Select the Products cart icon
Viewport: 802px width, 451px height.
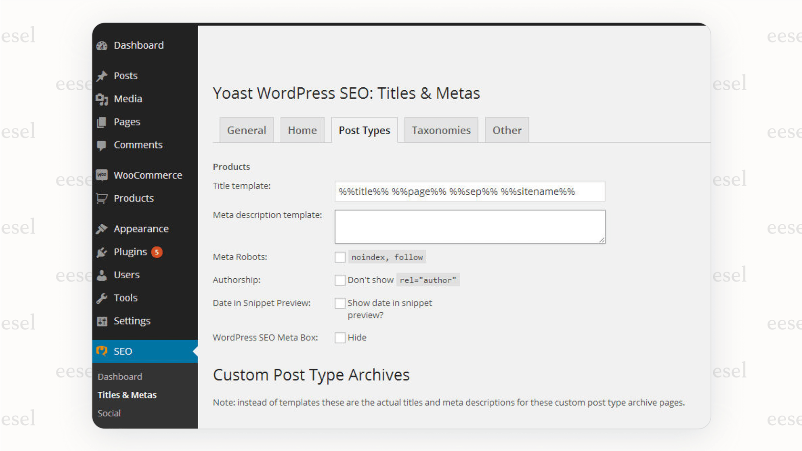pos(102,199)
